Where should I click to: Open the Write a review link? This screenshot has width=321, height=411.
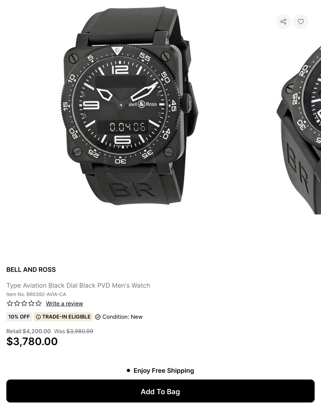tap(64, 303)
